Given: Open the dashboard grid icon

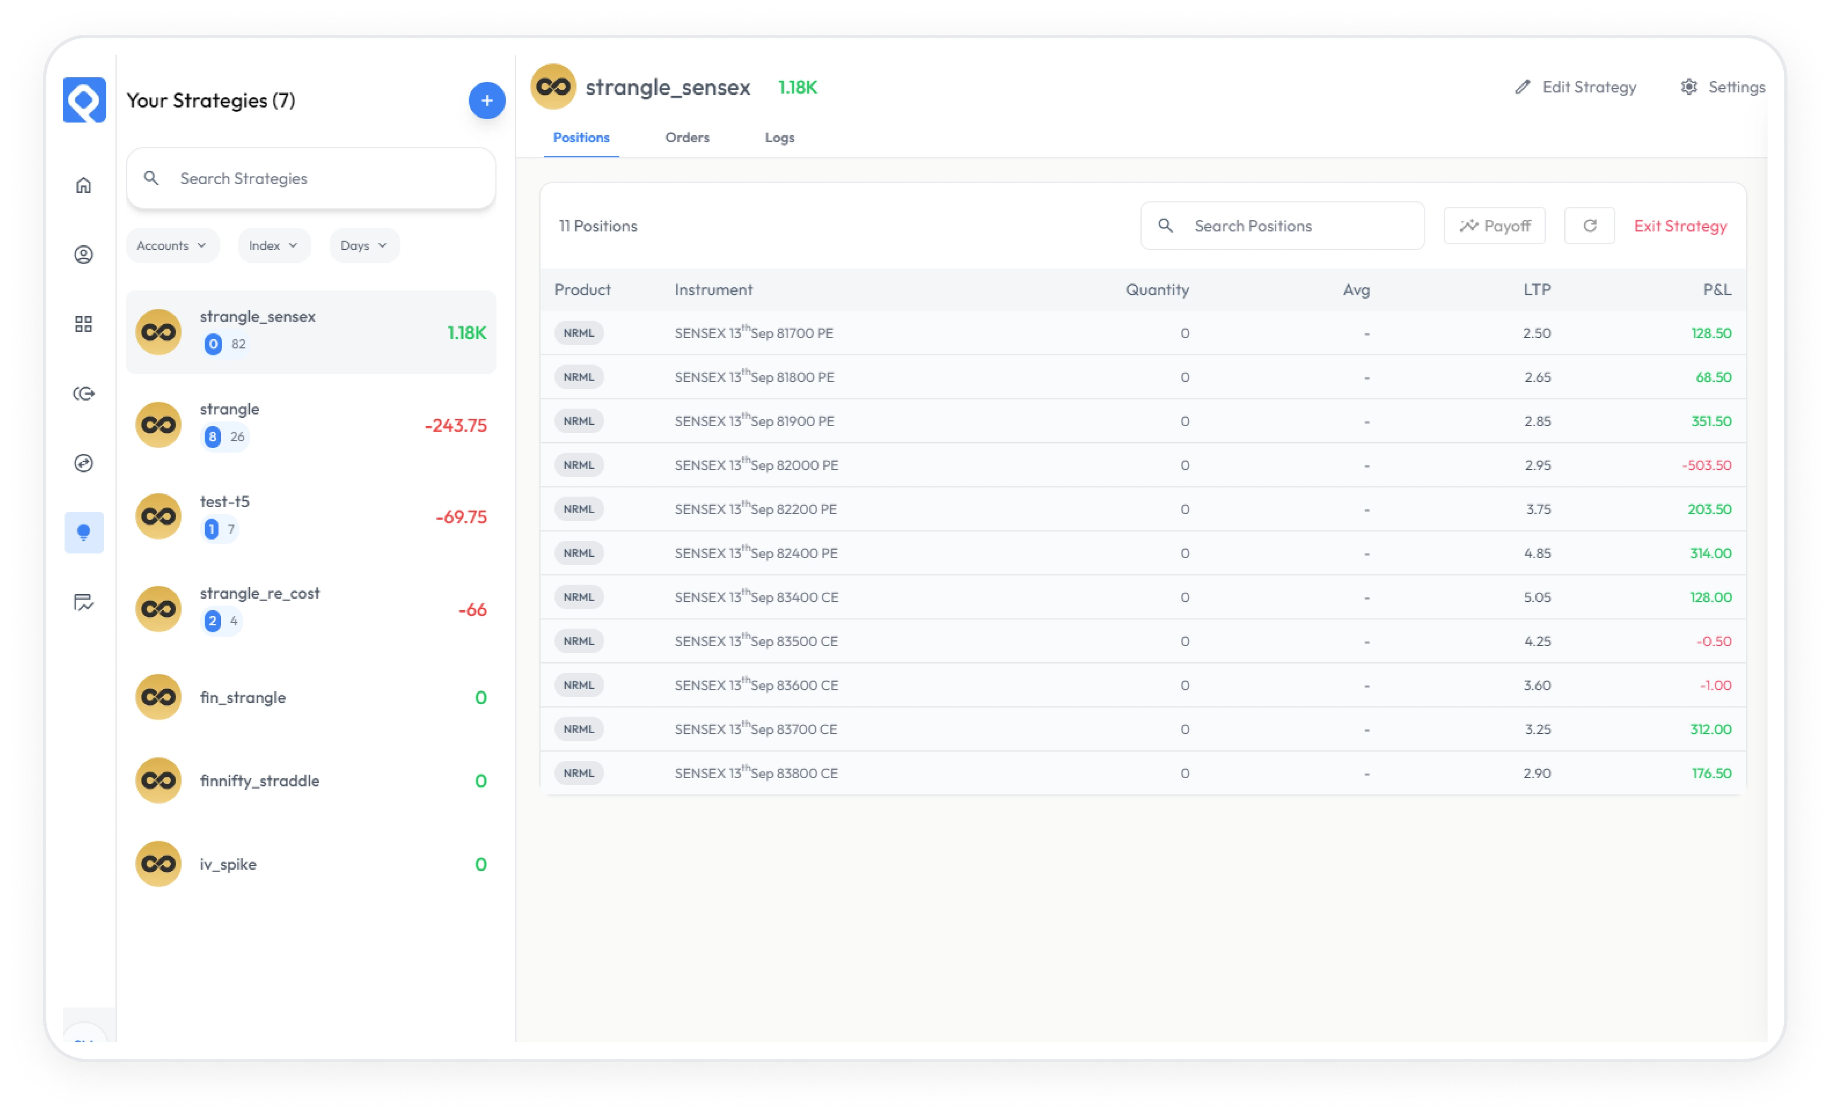Looking at the screenshot, I should 84,324.
